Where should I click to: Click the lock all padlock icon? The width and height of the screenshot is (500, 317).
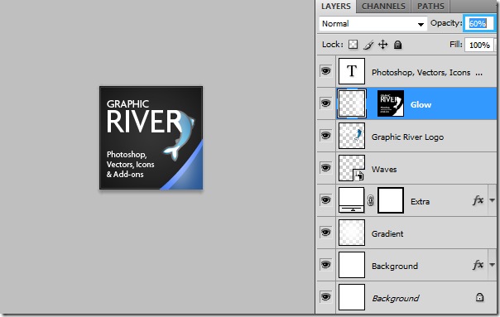pos(397,45)
